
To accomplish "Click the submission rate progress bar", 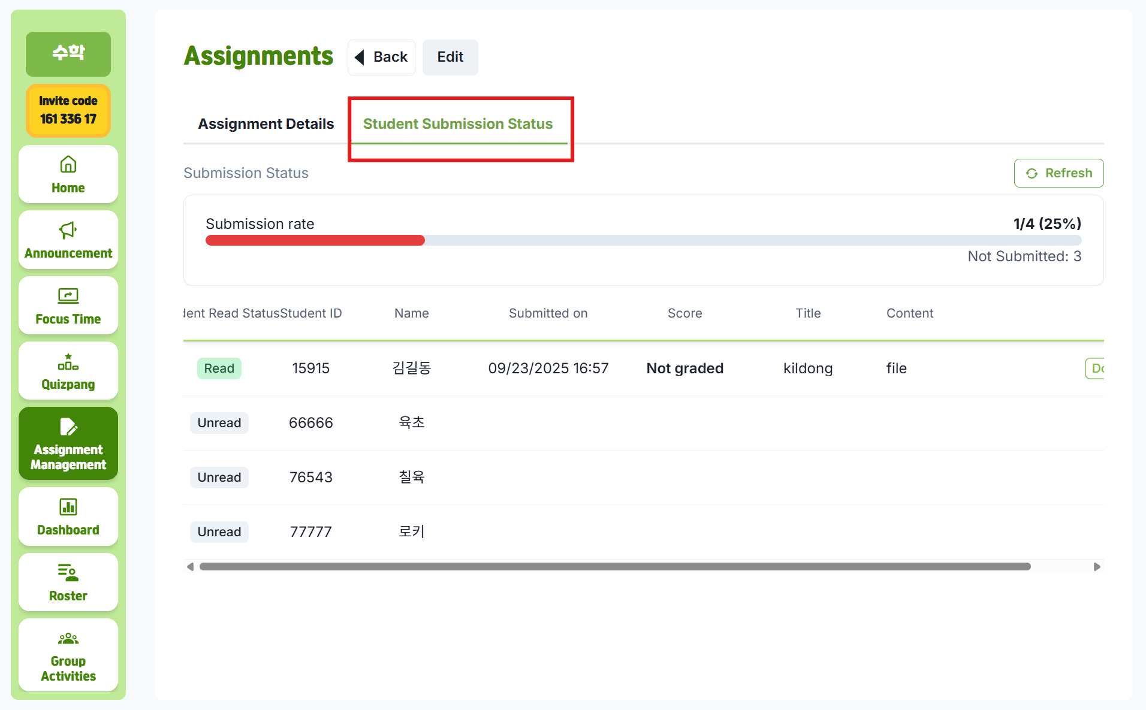I will click(x=643, y=240).
